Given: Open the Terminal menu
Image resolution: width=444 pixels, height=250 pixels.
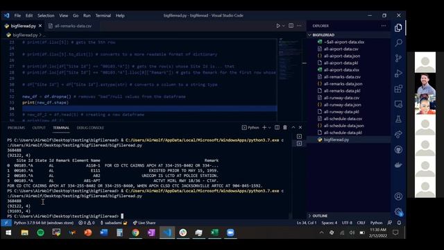Looking at the screenshot, I should point(103,15).
